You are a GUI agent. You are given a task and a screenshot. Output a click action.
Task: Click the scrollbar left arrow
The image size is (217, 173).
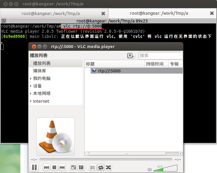tap(87, 153)
